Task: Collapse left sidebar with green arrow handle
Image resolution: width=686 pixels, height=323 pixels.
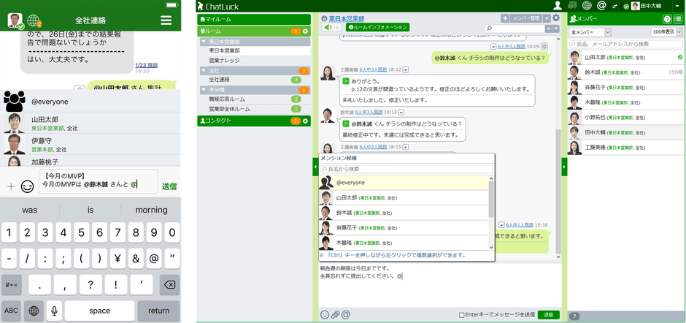Action: 315,167
